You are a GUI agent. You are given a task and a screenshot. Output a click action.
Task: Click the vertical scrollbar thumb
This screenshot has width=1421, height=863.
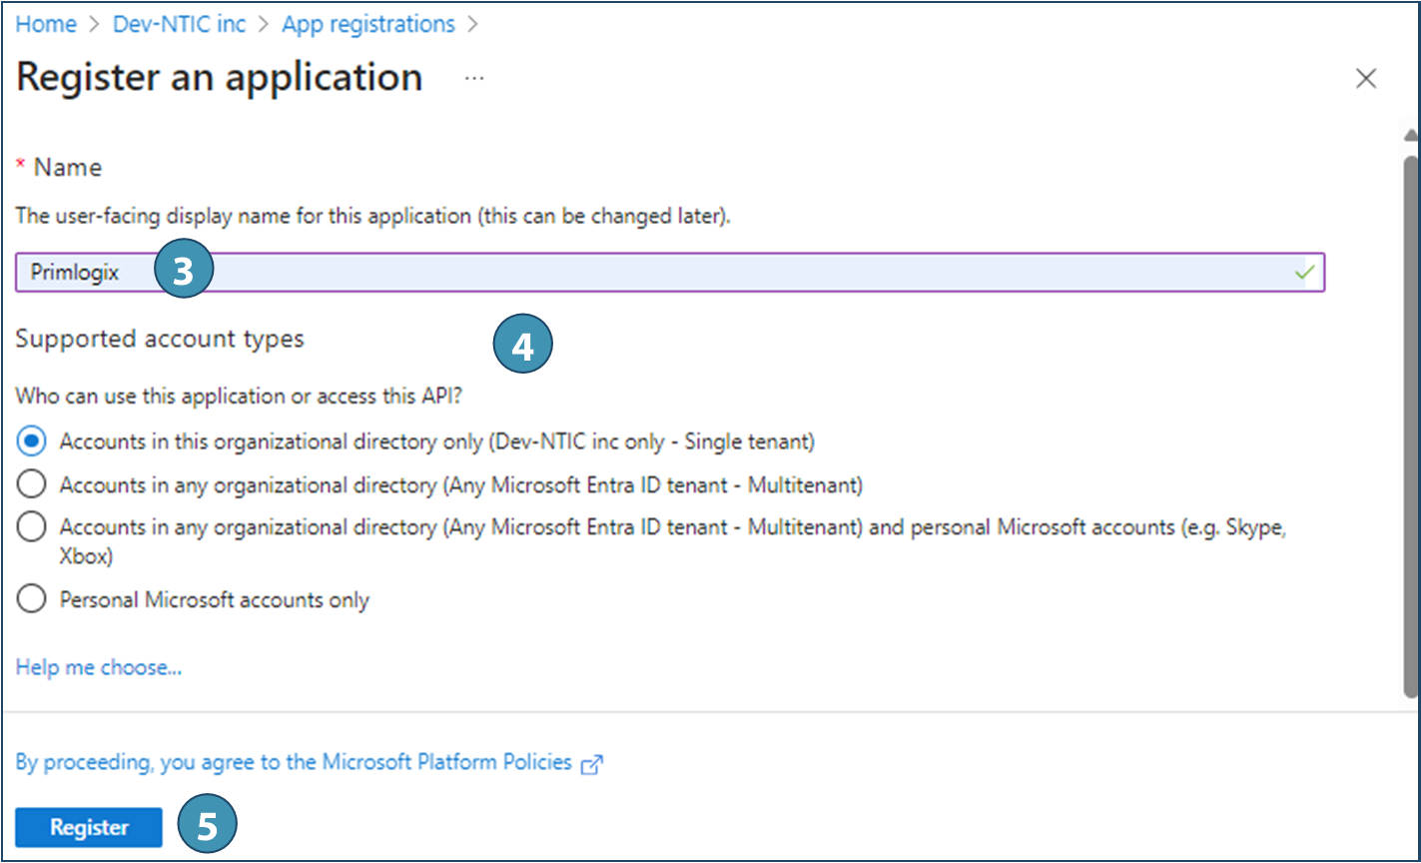(1410, 420)
